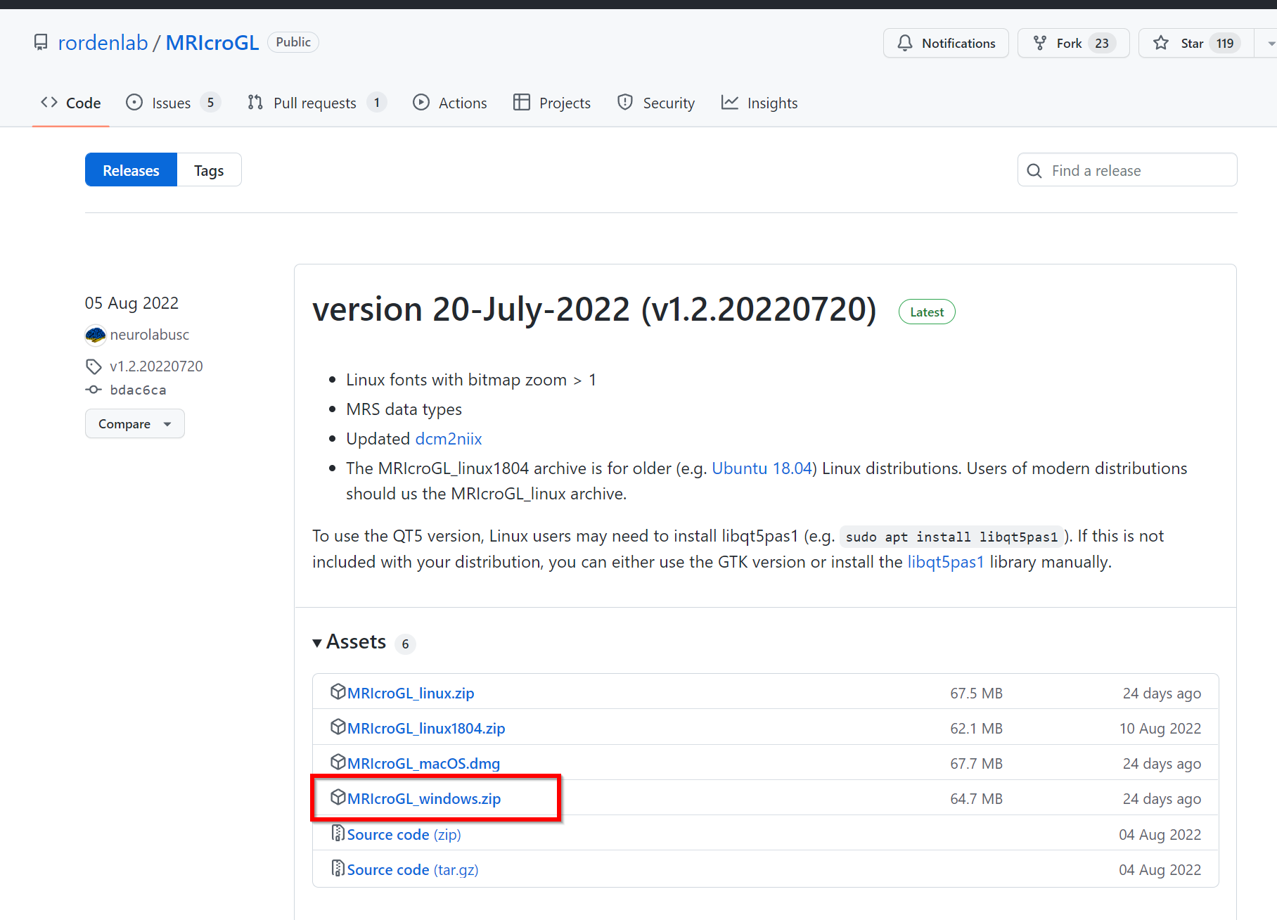Screen dimensions: 1277x920
Task: Open the v1.2.20220720 tag link
Action: click(x=156, y=366)
